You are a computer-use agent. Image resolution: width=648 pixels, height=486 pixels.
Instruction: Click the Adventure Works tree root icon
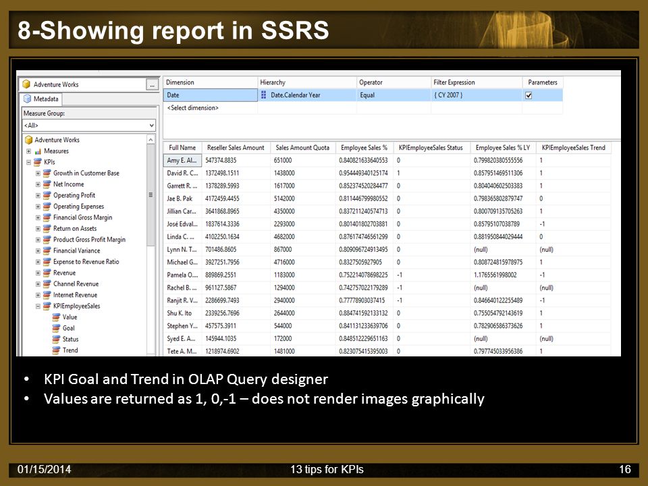(x=28, y=140)
